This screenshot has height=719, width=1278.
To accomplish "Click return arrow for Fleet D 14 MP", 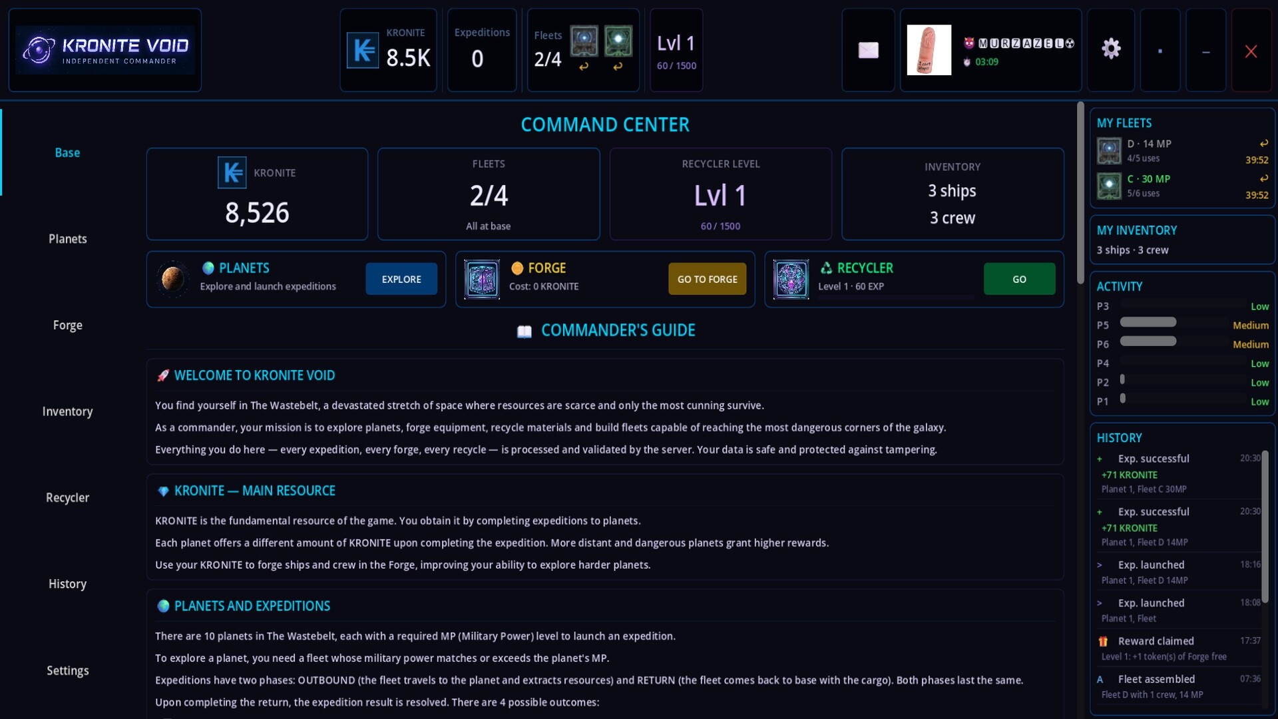I will pos(1263,143).
